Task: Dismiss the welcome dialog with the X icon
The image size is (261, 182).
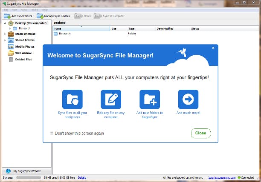Action: point(213,48)
